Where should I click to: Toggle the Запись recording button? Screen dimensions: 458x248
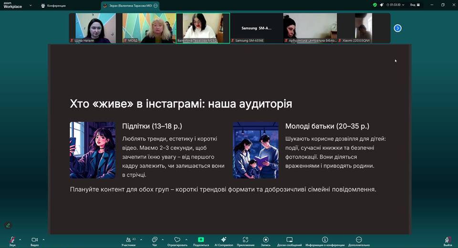266,240
